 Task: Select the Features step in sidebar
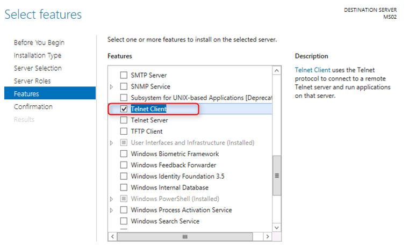point(50,93)
